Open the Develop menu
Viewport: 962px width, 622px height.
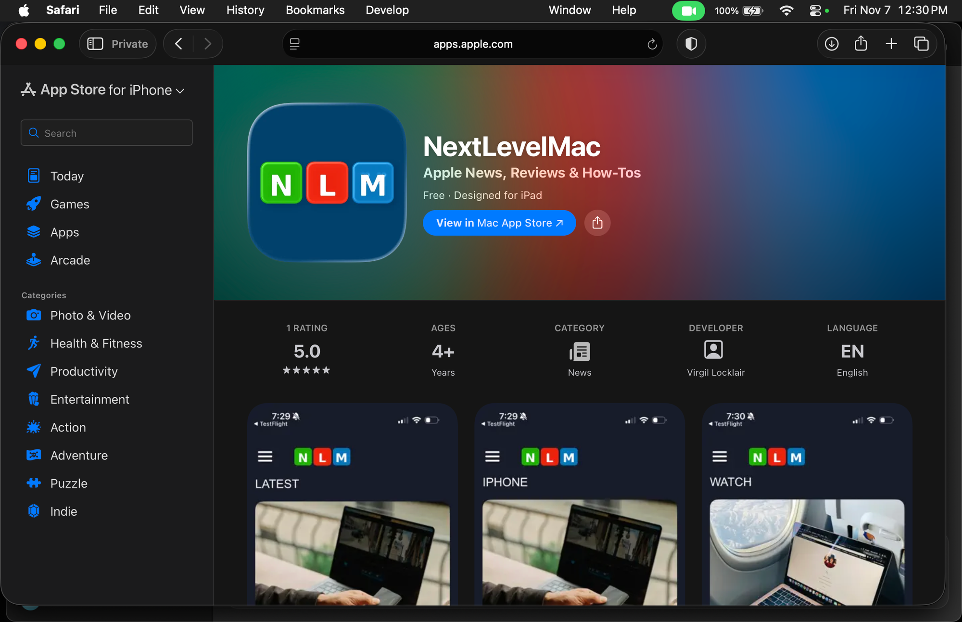[x=387, y=10]
